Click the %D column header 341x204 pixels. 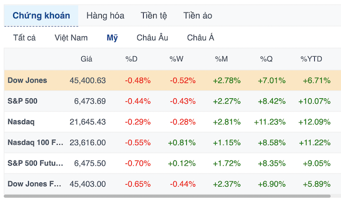coord(131,59)
